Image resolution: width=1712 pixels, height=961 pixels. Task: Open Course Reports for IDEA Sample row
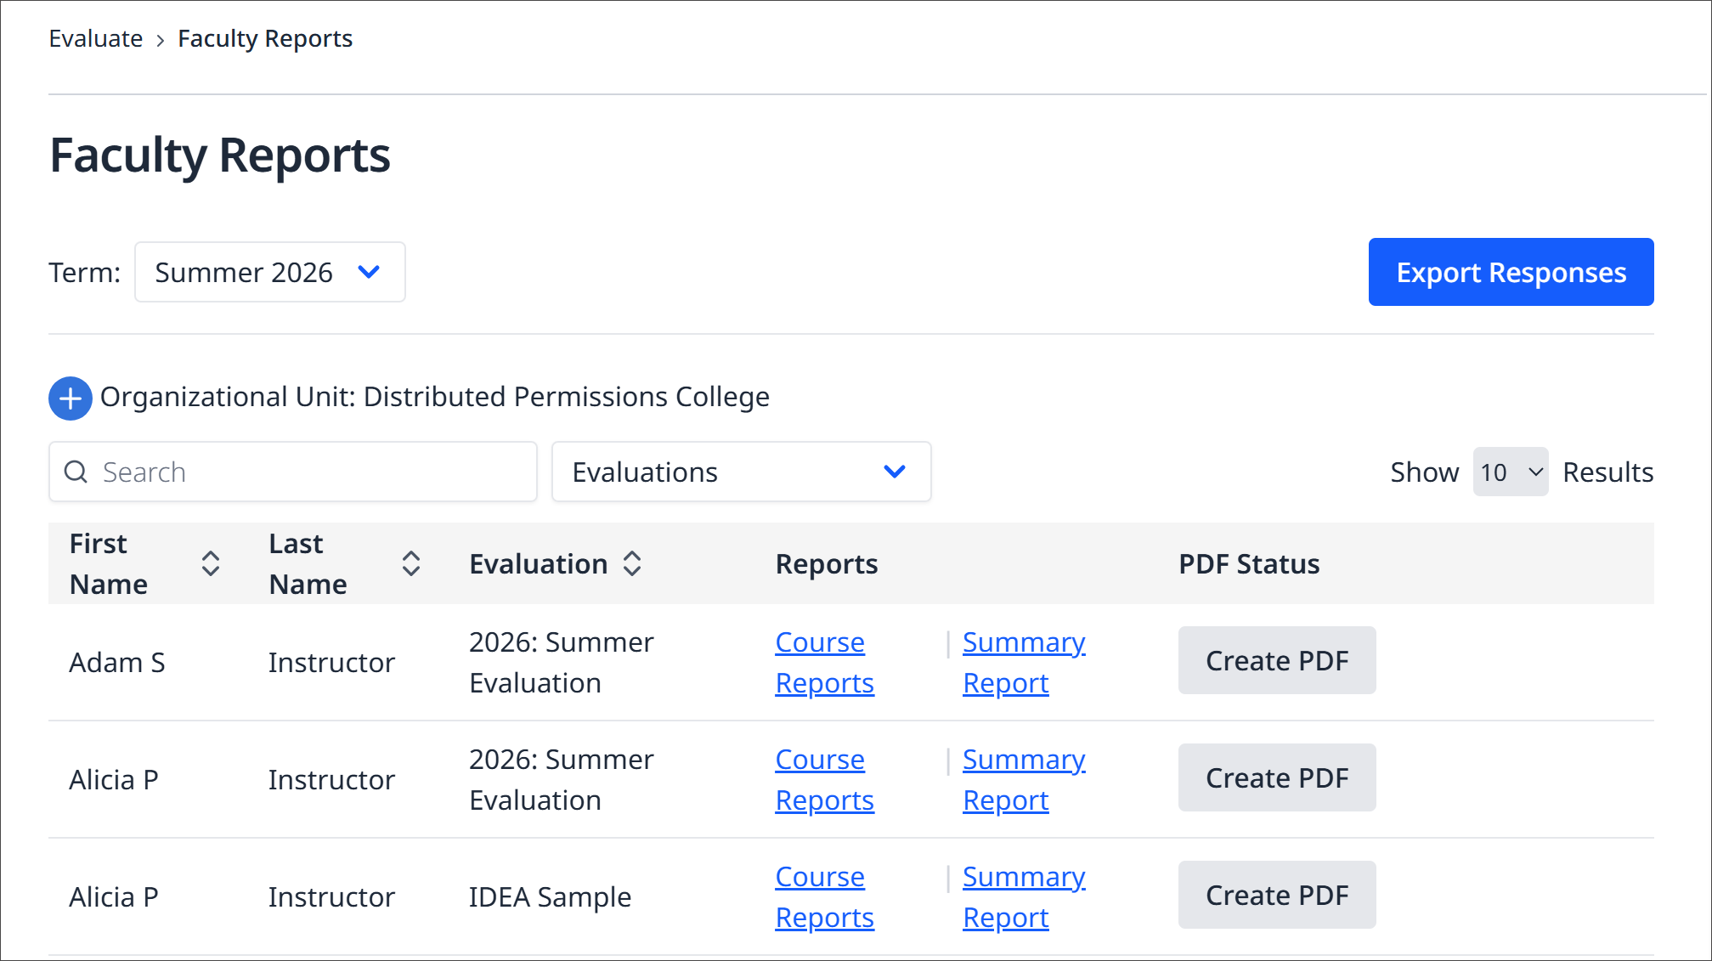click(824, 897)
